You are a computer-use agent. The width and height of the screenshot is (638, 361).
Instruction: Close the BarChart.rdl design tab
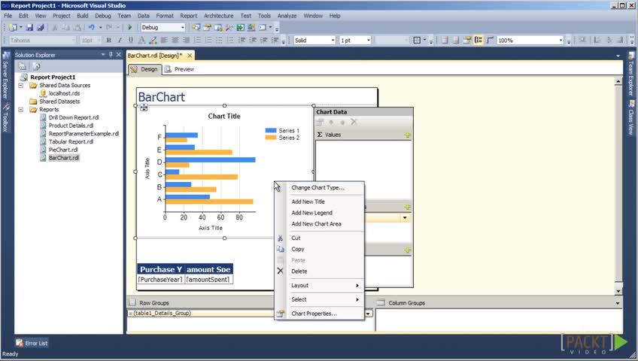[x=190, y=56]
